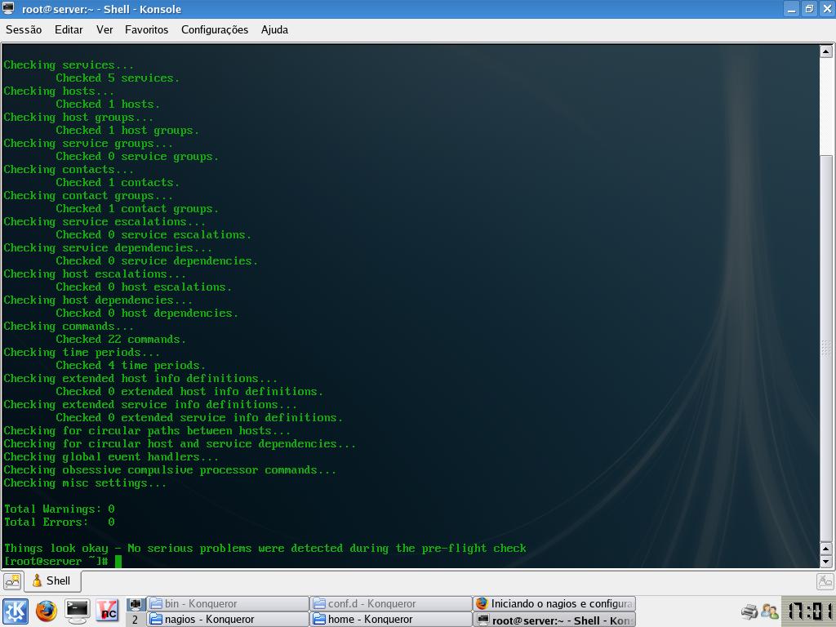
Task: Click the terminal scrollbar up arrow
Action: (826, 51)
